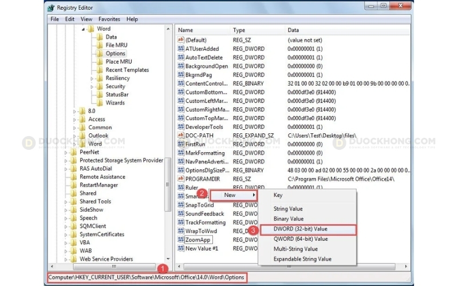Screen dimensions: 458x286
Task: Expand the 8.0 key
Action: click(x=74, y=111)
